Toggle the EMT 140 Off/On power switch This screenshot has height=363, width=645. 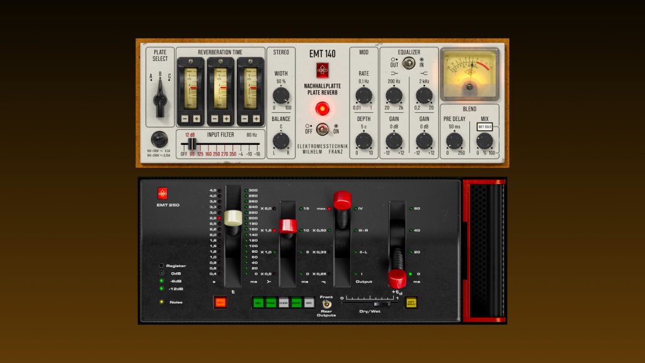tap(322, 129)
